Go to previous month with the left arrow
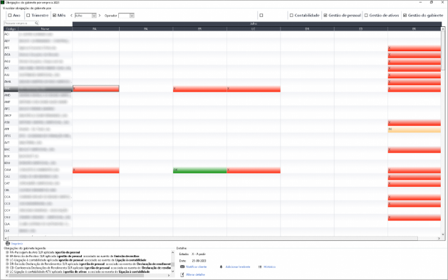 click(x=71, y=16)
